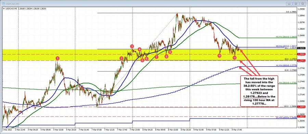Image resolution: width=308 pixels, height=134 pixels.
Task: Click the Fibonacci label 50.0 - 1.27923
Action: tap(291, 59)
